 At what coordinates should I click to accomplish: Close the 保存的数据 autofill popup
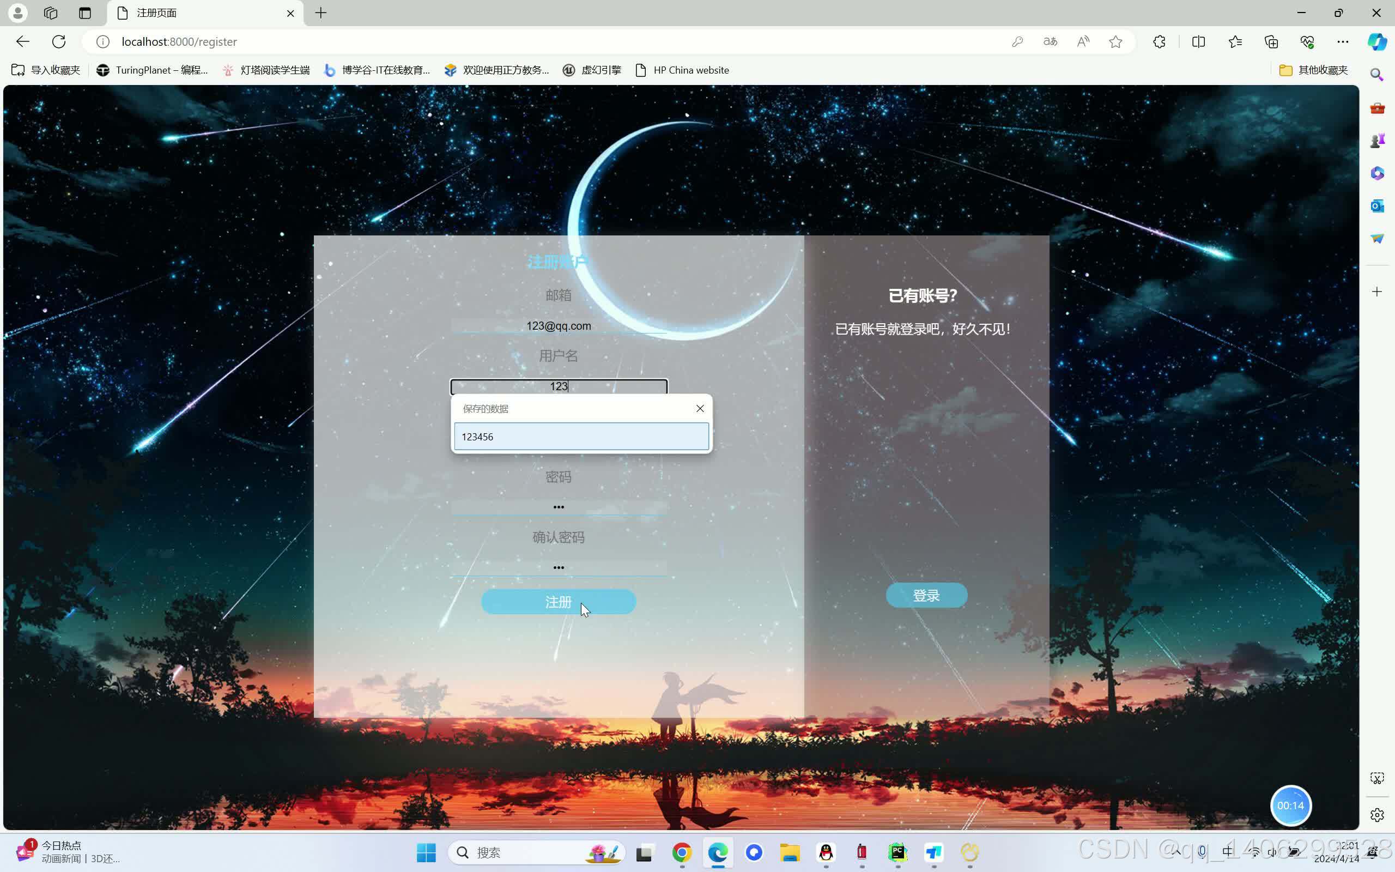[700, 408]
